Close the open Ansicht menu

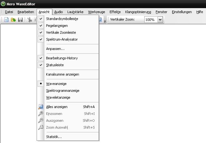click(x=44, y=12)
